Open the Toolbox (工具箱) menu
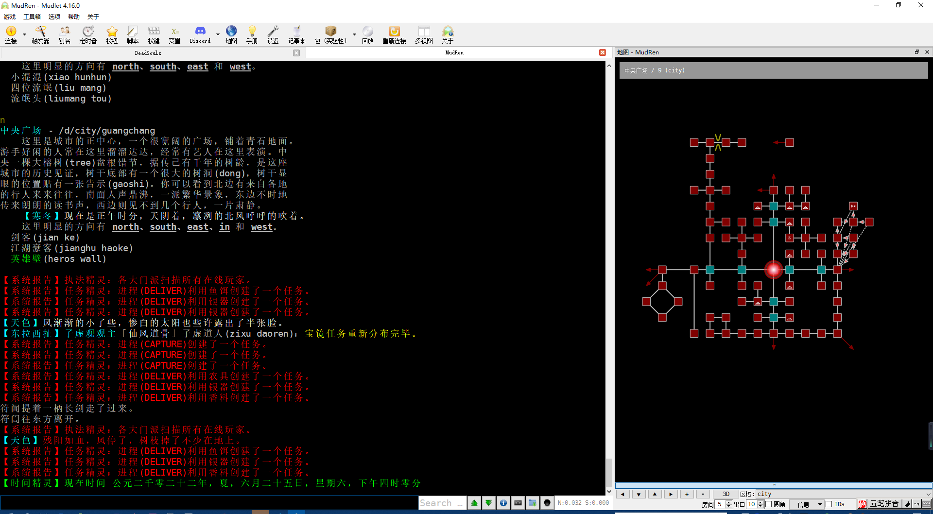 (32, 17)
